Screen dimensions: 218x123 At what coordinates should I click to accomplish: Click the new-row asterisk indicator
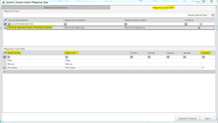[x=5, y=72]
